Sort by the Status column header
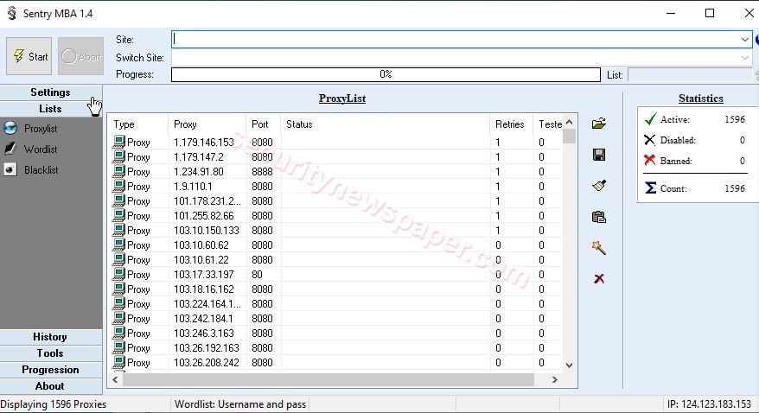 tap(386, 124)
